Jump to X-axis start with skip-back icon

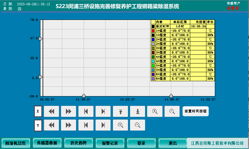[86, 111]
